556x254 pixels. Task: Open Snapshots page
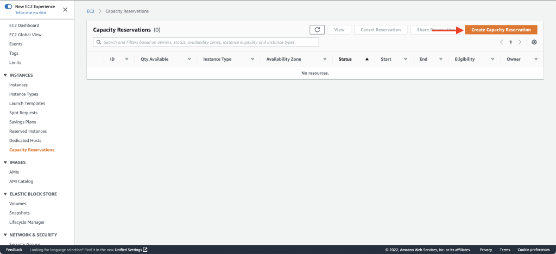click(x=20, y=213)
